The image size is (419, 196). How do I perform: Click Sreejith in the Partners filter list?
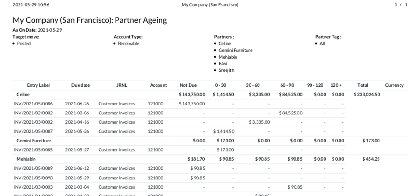click(x=226, y=70)
